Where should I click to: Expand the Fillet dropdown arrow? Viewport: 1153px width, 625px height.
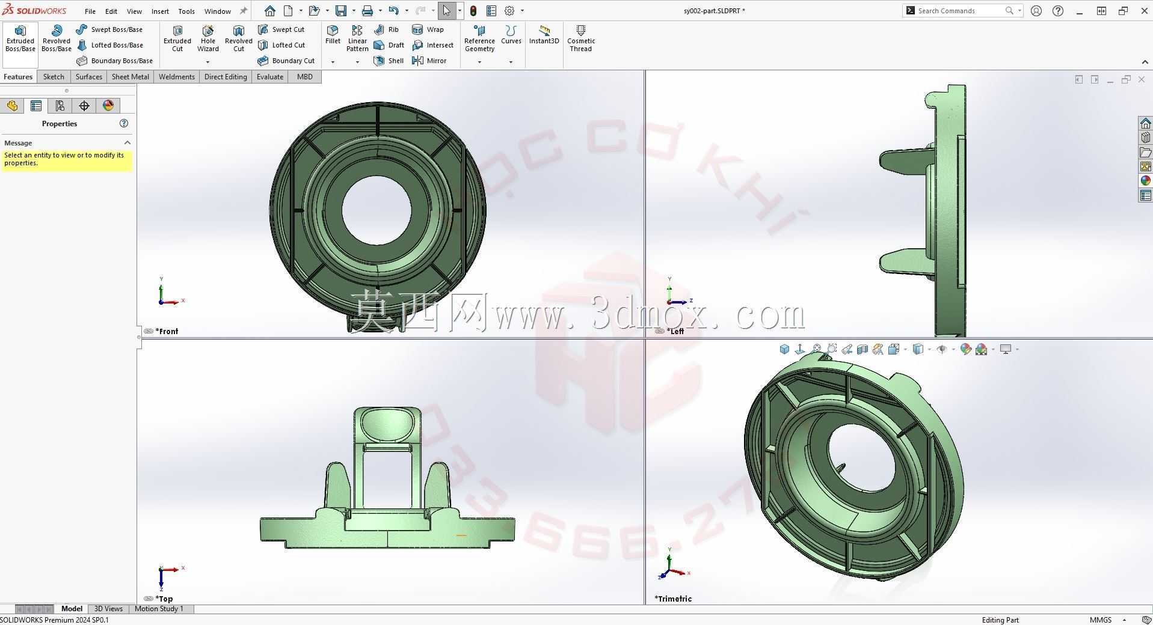(x=333, y=62)
